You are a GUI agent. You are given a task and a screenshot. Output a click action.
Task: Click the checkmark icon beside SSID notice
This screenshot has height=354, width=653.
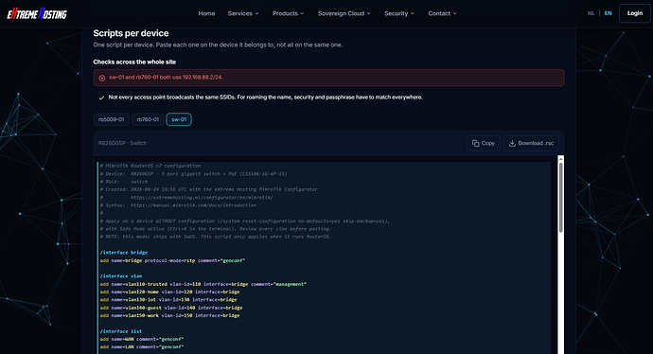click(101, 97)
